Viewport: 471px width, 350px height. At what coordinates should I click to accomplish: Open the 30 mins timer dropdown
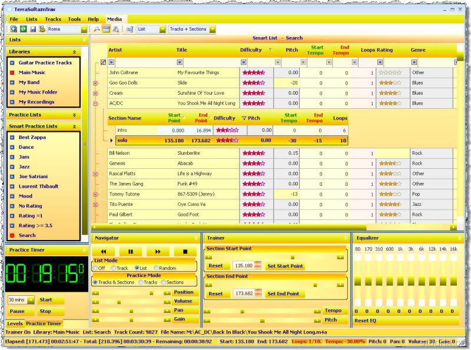pyautogui.click(x=31, y=300)
